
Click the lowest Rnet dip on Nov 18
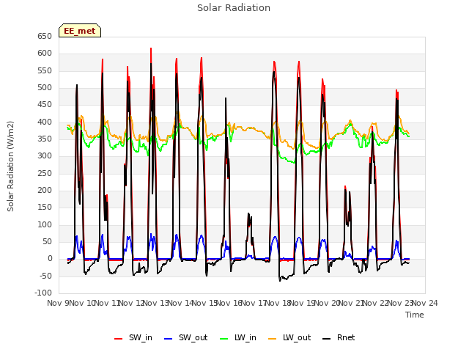point(280,281)
